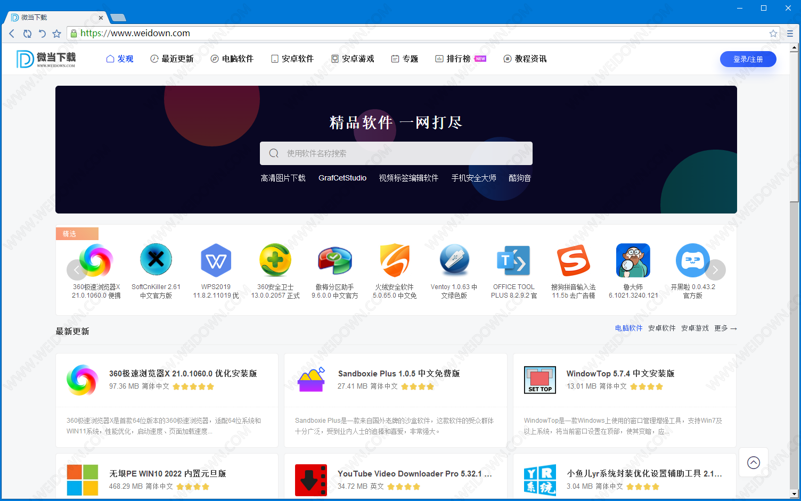Click the 视频标签编辑软件 hot search link
Viewport: 801px width, 501px height.
[x=408, y=178]
